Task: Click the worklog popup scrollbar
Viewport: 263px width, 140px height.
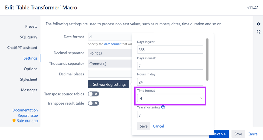Action: 207,59
